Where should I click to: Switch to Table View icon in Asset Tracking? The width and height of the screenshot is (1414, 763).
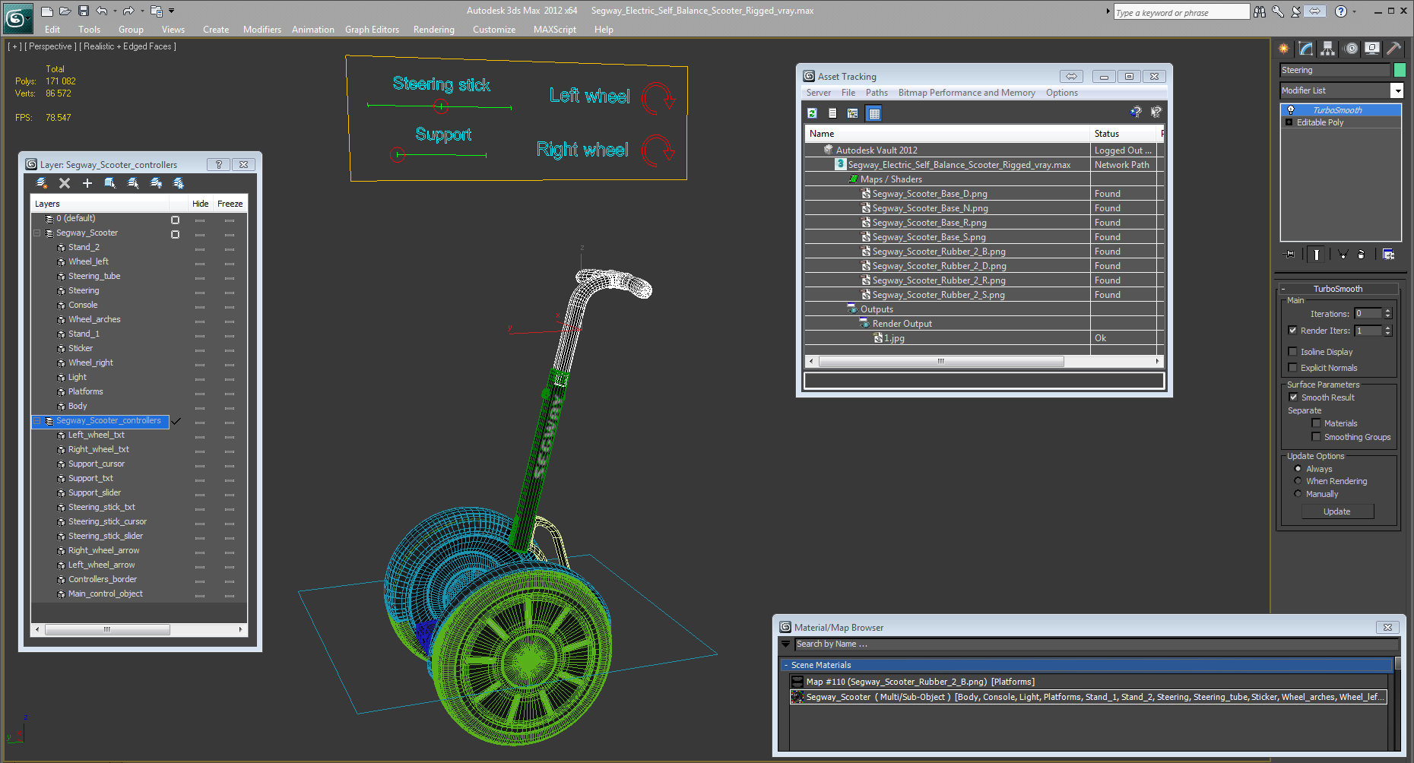point(874,113)
